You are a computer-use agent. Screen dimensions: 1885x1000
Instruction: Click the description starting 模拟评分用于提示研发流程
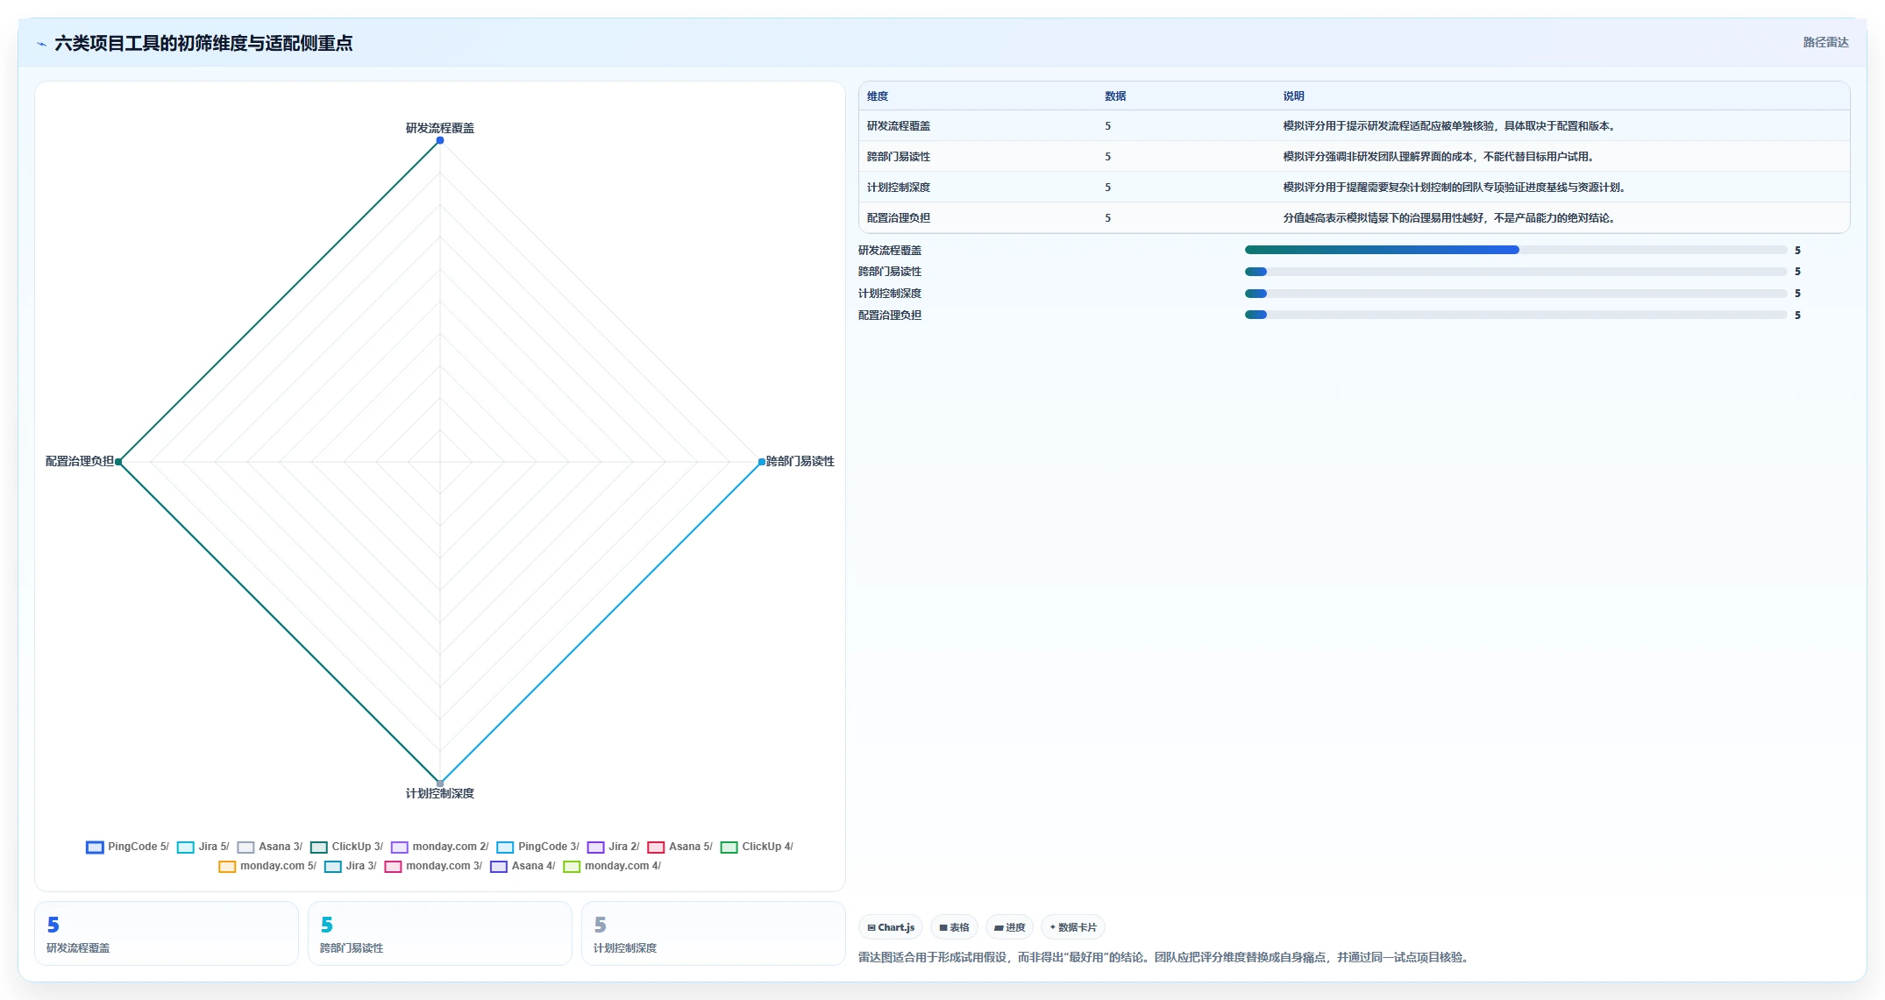tap(1449, 126)
